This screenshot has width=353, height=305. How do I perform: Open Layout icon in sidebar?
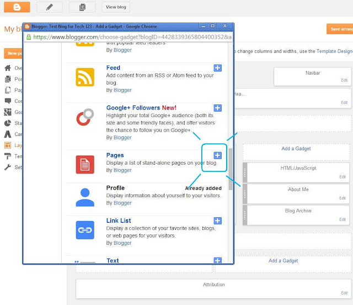click(8, 145)
